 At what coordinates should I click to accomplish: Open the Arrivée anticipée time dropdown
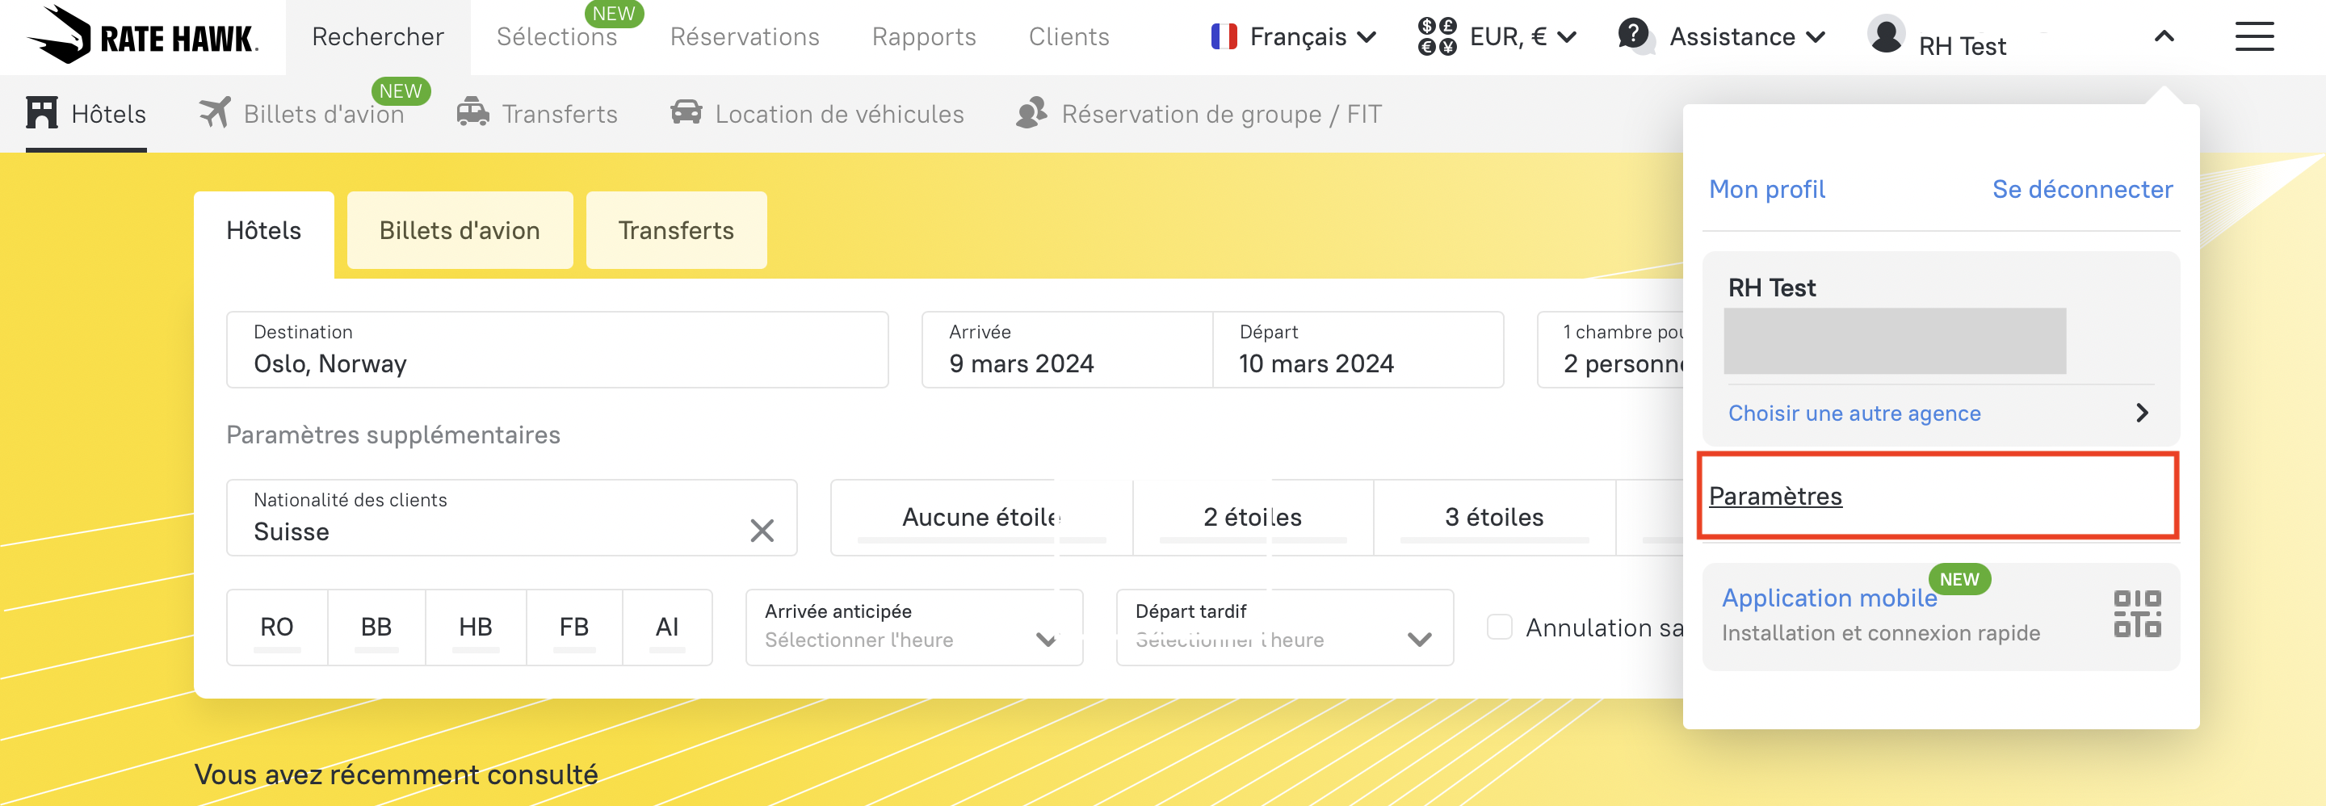pos(913,628)
